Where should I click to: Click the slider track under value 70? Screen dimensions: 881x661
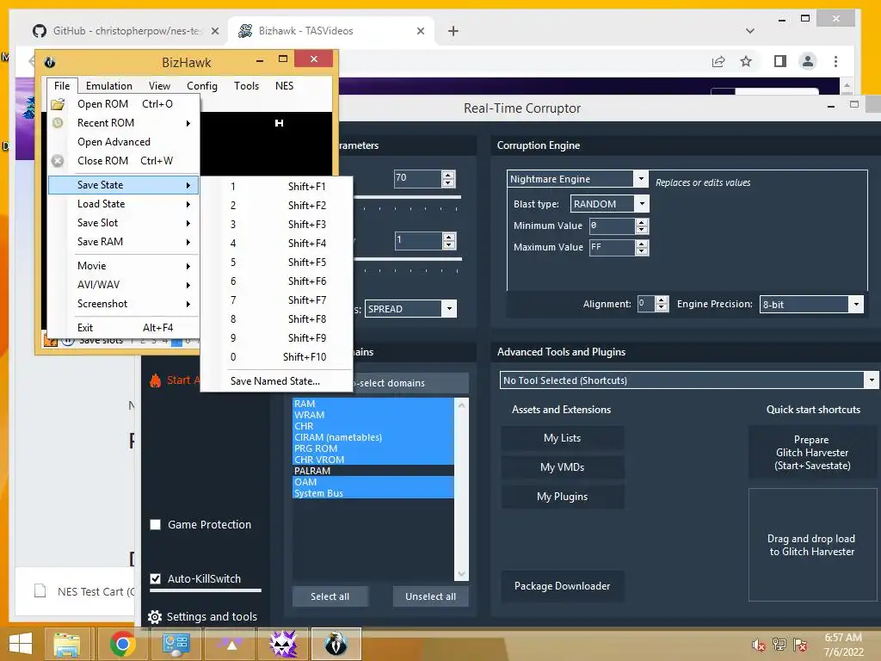407,197
